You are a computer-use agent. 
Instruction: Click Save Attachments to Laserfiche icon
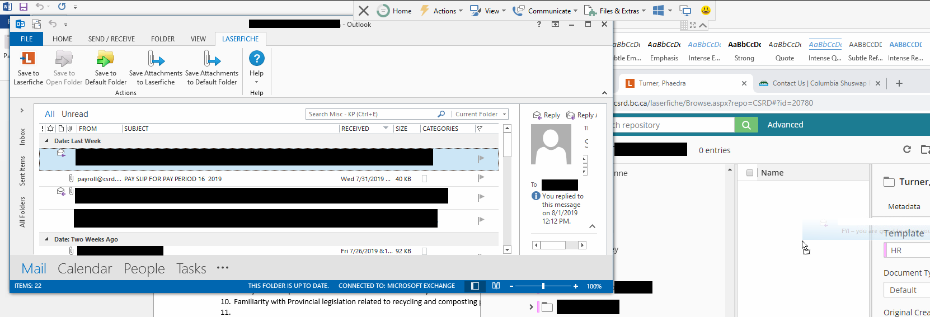point(156,59)
